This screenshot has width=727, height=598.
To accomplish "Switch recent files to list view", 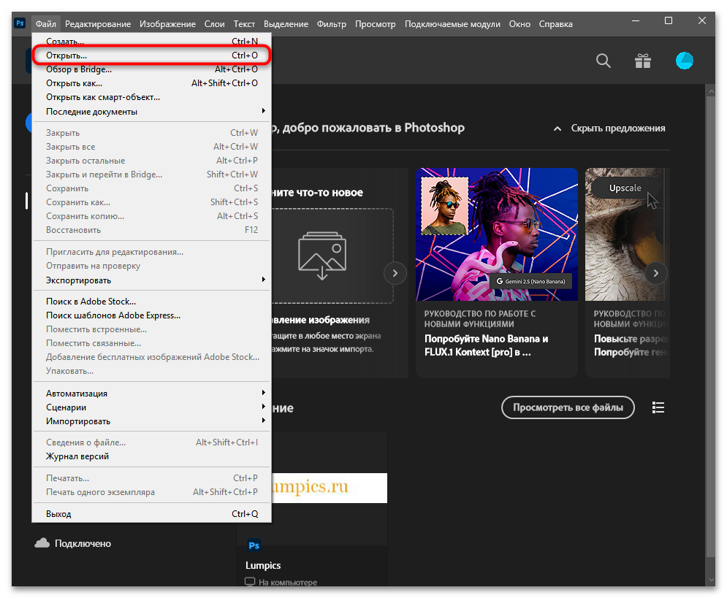I will click(658, 407).
